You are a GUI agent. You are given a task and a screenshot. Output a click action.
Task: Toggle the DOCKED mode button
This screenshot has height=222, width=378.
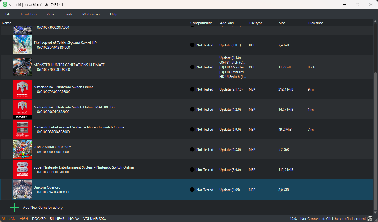(39, 219)
